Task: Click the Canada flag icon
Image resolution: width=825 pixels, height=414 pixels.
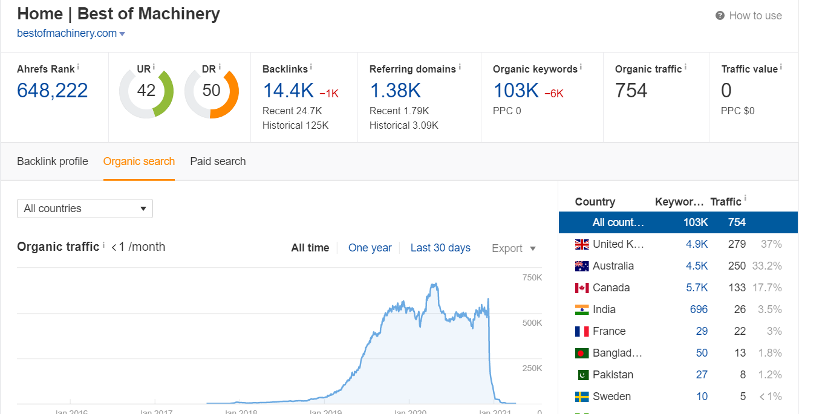Action: [x=582, y=288]
